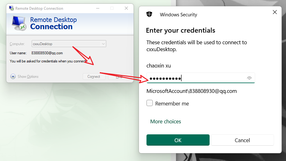Click the disabled maximize button icon
The image size is (286, 161).
point(112,8)
